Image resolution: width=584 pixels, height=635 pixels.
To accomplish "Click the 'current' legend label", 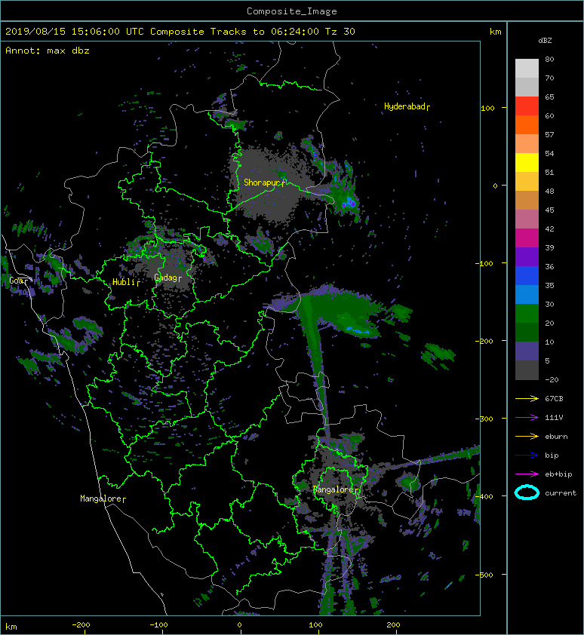I will tap(561, 493).
